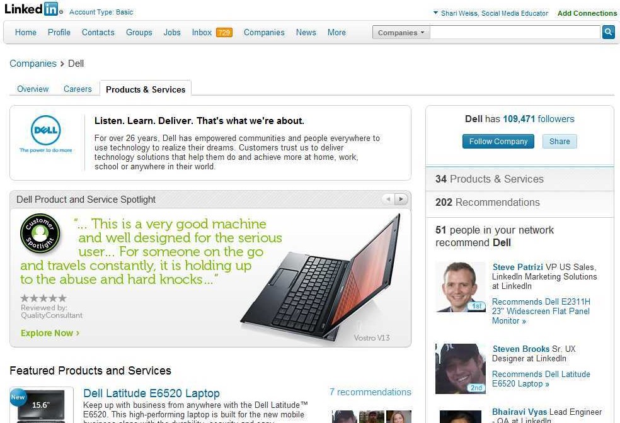The height and width of the screenshot is (423, 620).
Task: Open Steven Brooks' profile photo
Action: (460, 369)
